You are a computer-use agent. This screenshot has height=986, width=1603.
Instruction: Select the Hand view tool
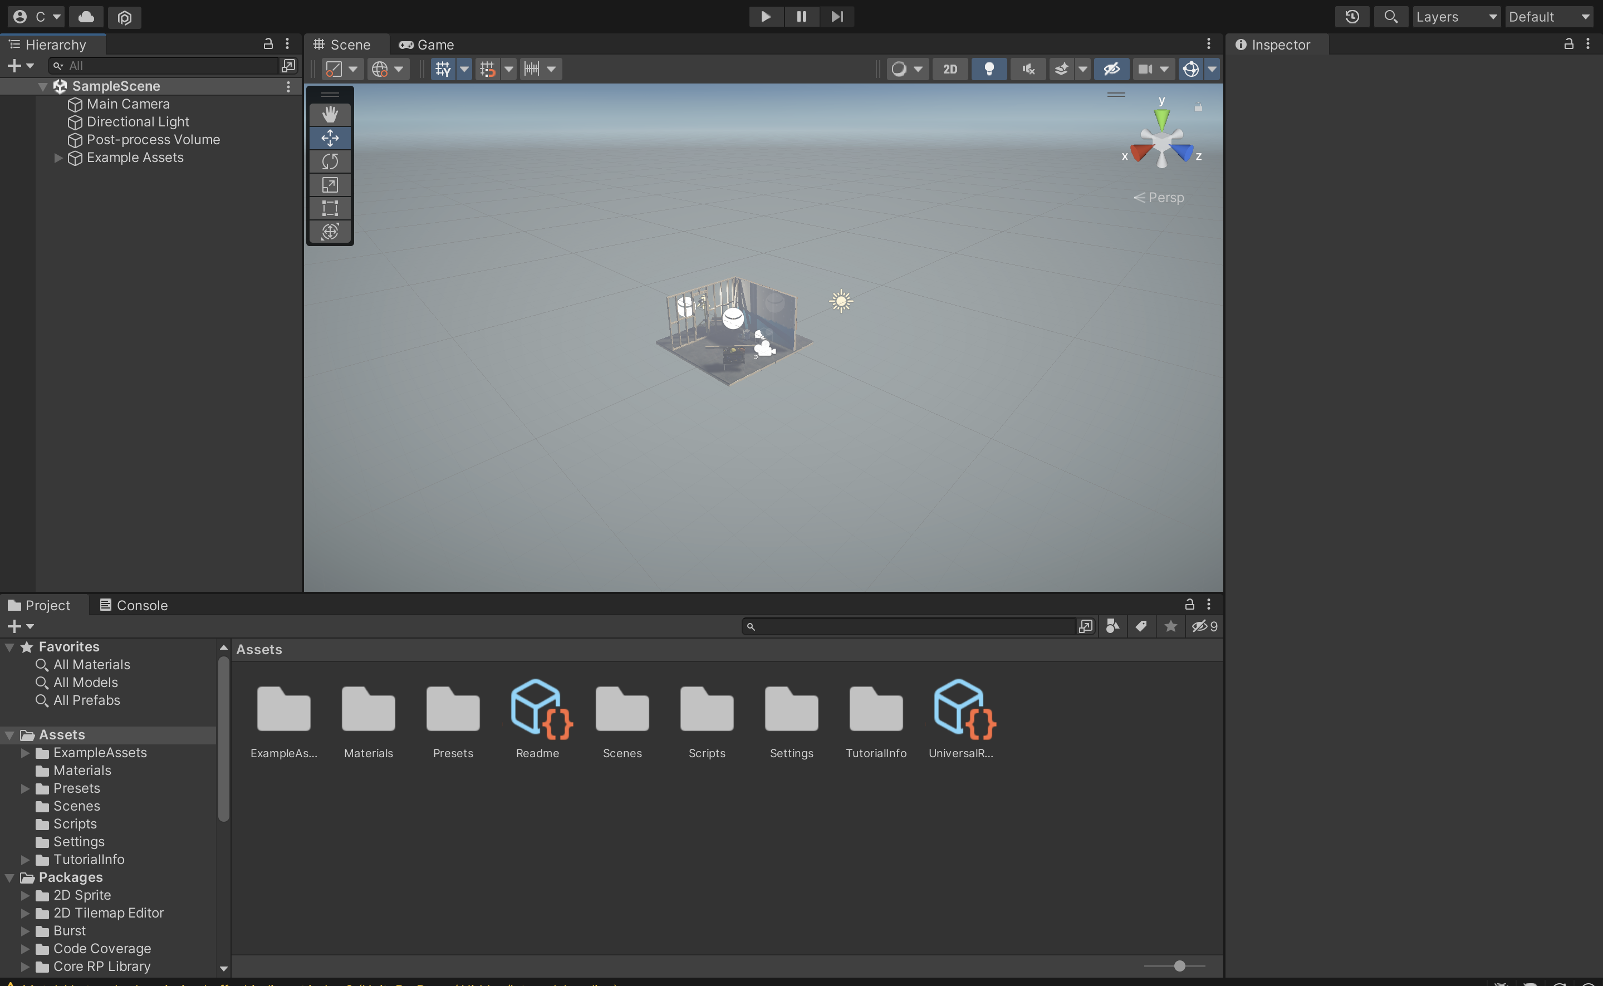pyautogui.click(x=330, y=115)
